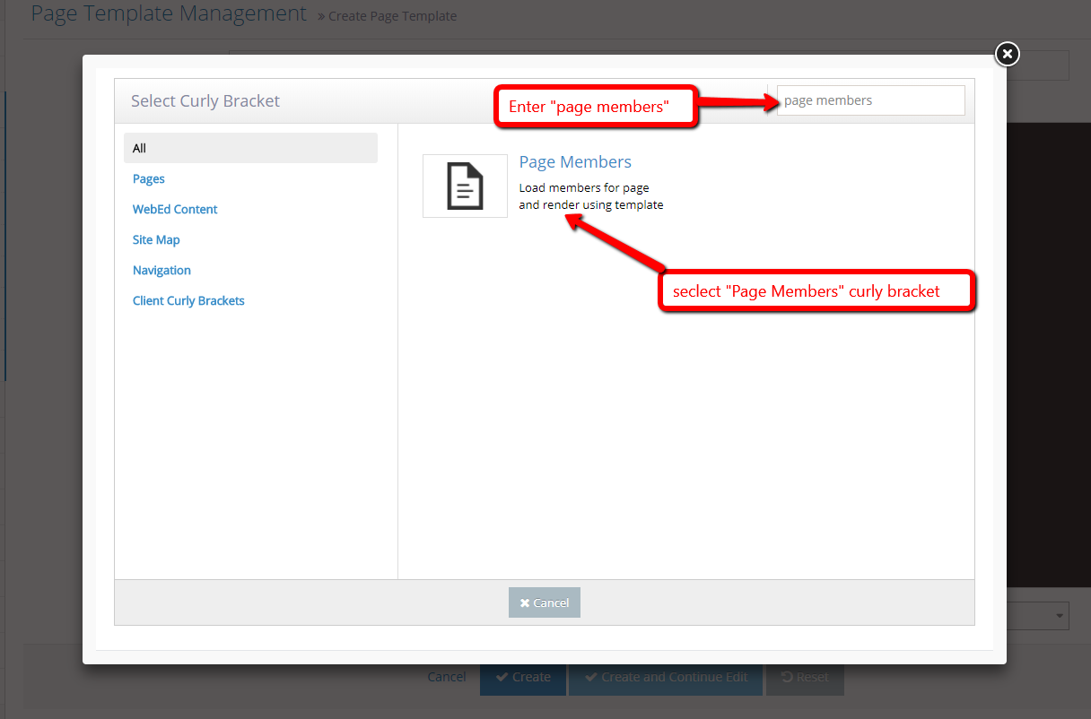This screenshot has height=719, width=1091.
Task: Select the All category
Action: [250, 148]
